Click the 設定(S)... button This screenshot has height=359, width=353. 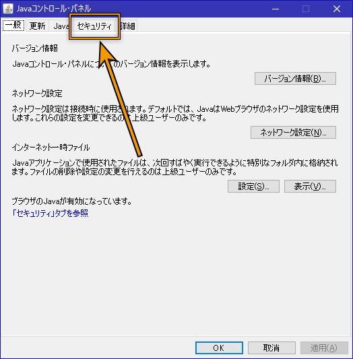coord(253,186)
